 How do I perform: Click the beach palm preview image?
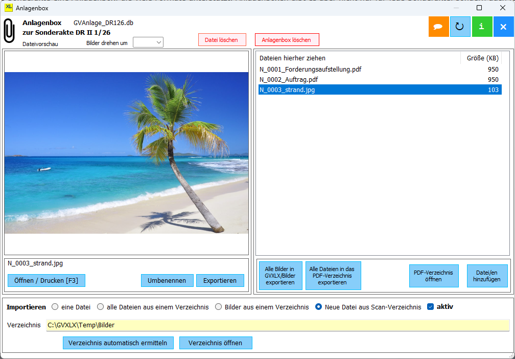pyautogui.click(x=127, y=153)
